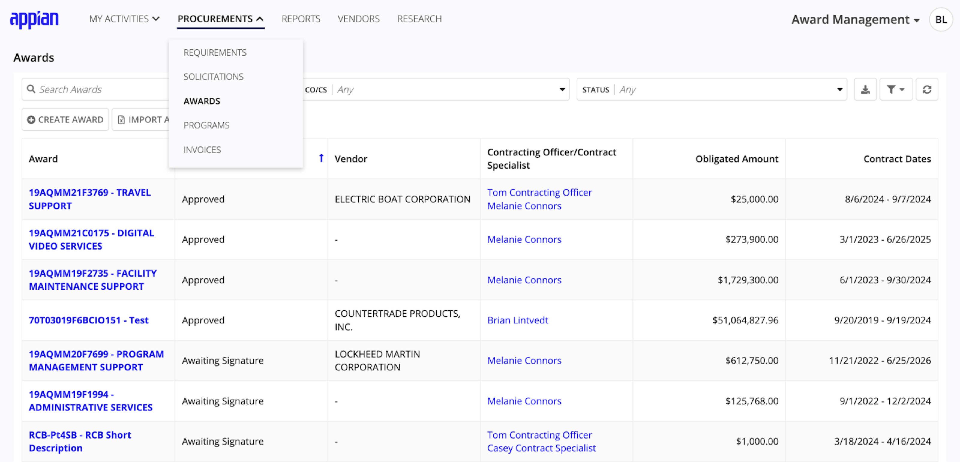Click the $273,900.00 obligated amount
The height and width of the screenshot is (462, 960).
click(752, 240)
